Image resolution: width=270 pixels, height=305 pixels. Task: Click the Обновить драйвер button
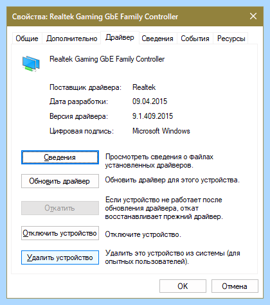point(60,181)
